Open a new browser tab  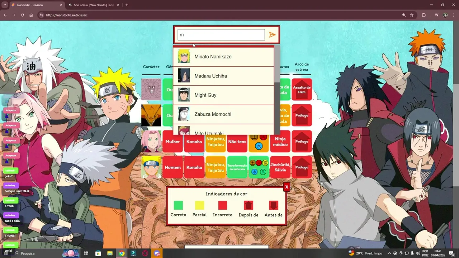coord(127,5)
